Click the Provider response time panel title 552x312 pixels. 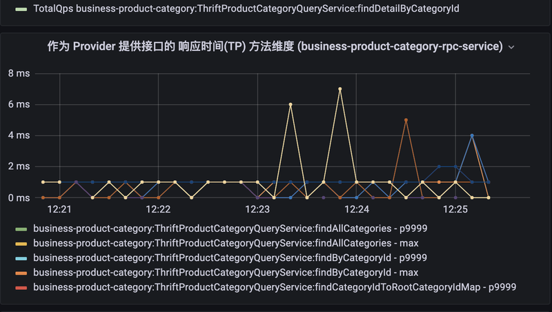click(x=275, y=46)
